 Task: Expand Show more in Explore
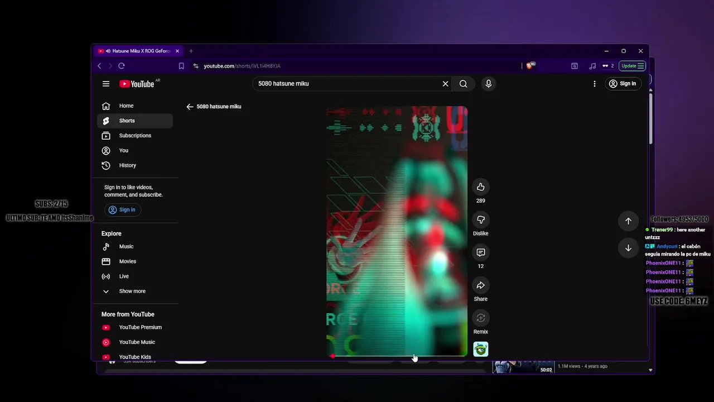[134, 291]
